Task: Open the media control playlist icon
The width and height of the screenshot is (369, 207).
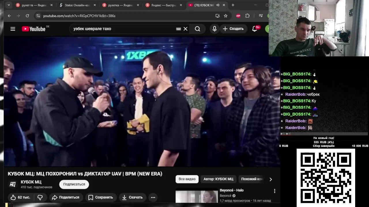Action: coord(261,16)
